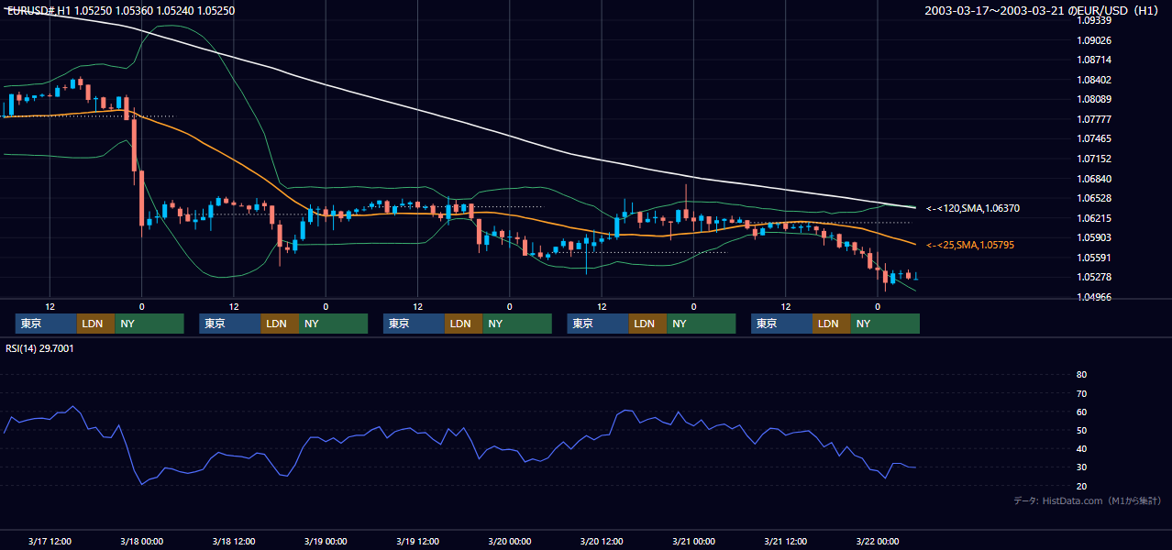Click the 3/22 00:00 time axis label
This screenshot has height=550, width=1172.
click(x=878, y=541)
